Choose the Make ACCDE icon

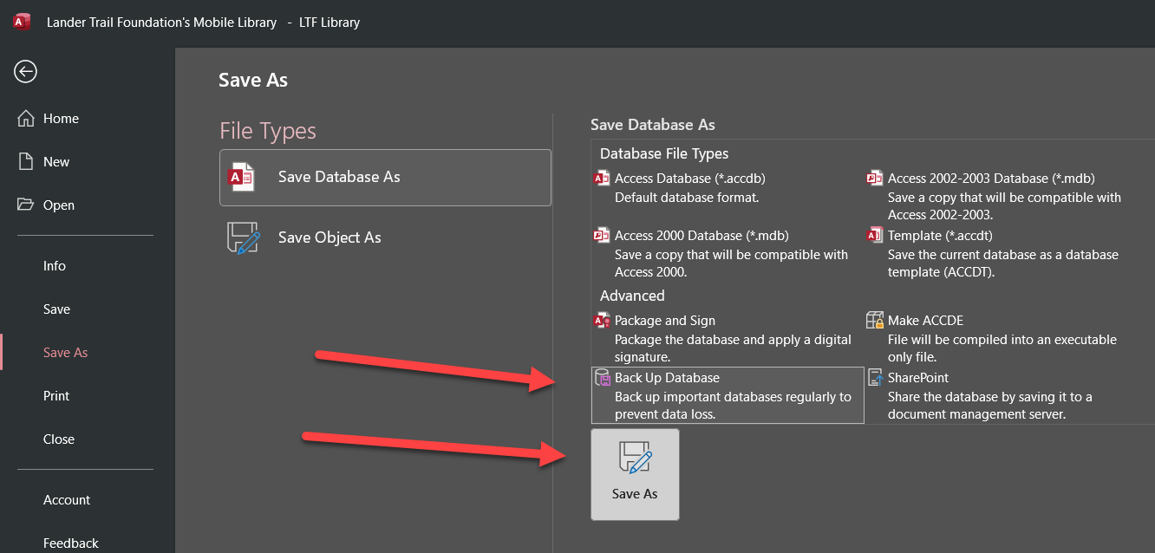click(x=875, y=321)
